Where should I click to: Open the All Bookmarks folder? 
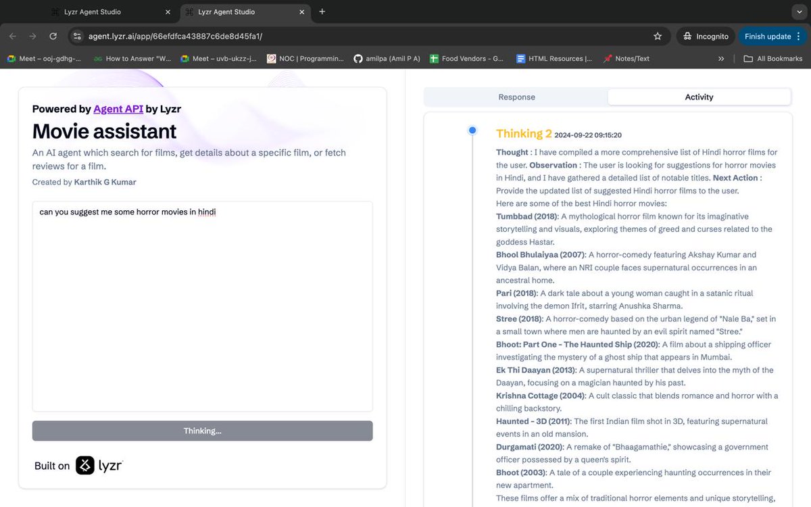click(x=772, y=59)
